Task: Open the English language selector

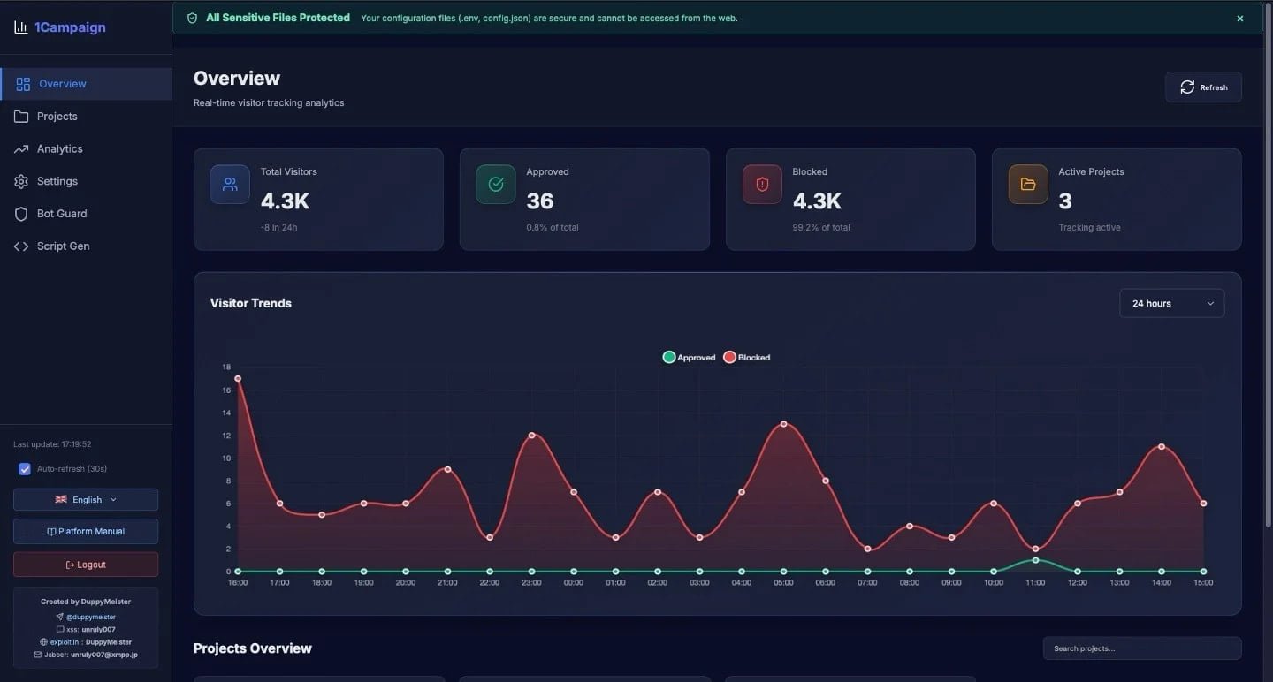Action: pyautogui.click(x=85, y=499)
